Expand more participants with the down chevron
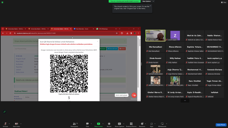The height and width of the screenshot is (128, 228). pos(185,100)
